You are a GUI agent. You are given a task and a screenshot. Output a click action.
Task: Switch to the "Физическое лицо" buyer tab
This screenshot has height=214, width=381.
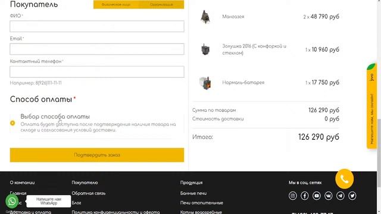click(x=116, y=4)
